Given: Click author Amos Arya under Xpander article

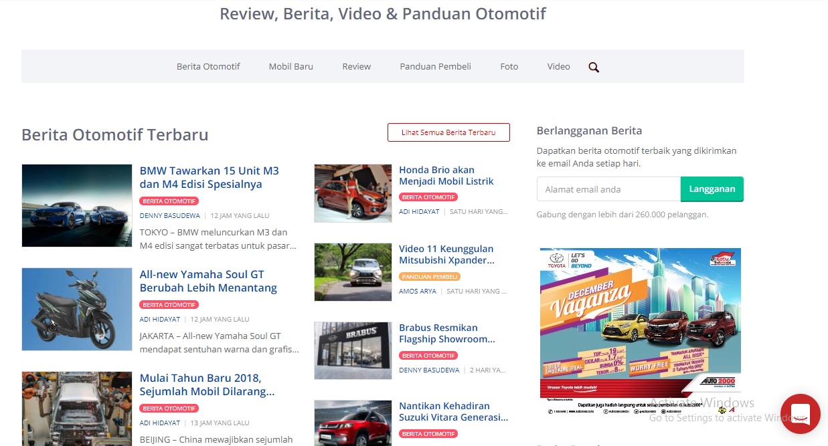Looking at the screenshot, I should point(418,292).
